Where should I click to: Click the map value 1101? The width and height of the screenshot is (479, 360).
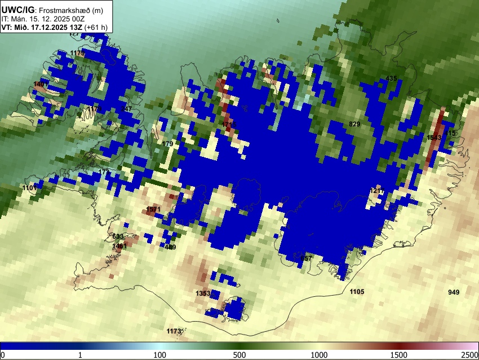point(30,188)
